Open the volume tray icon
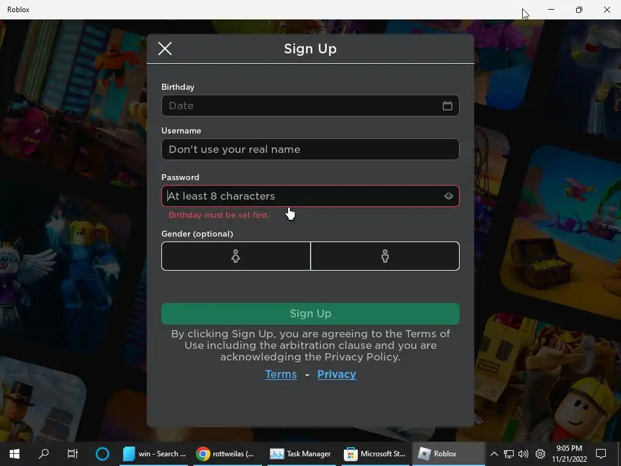The width and height of the screenshot is (621, 466). [523, 454]
